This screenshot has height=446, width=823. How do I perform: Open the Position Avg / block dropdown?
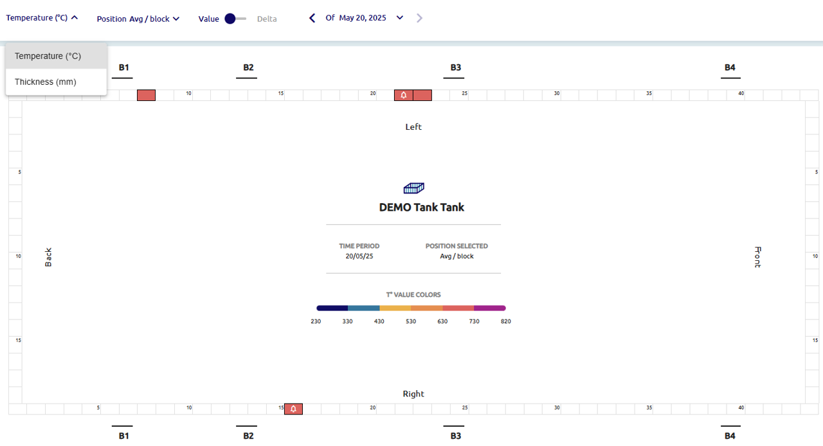pos(138,19)
